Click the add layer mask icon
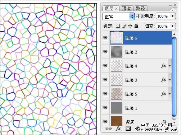The image size is (181, 135). tap(128, 129)
